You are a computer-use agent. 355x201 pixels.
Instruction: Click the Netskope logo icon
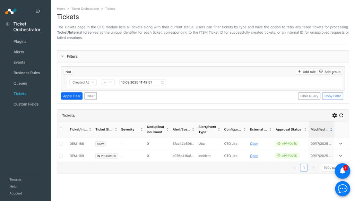pyautogui.click(x=11, y=11)
